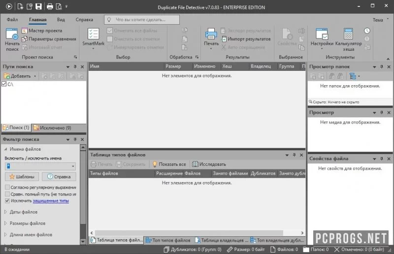Image resolution: width=394 pixels, height=254 pixels.
Task: Open the Включить / исключить имена combo box
Action: [x=40, y=166]
